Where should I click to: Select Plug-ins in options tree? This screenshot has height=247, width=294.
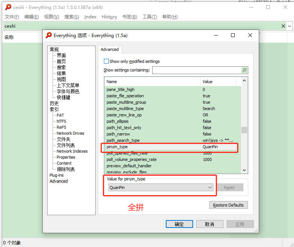57,175
